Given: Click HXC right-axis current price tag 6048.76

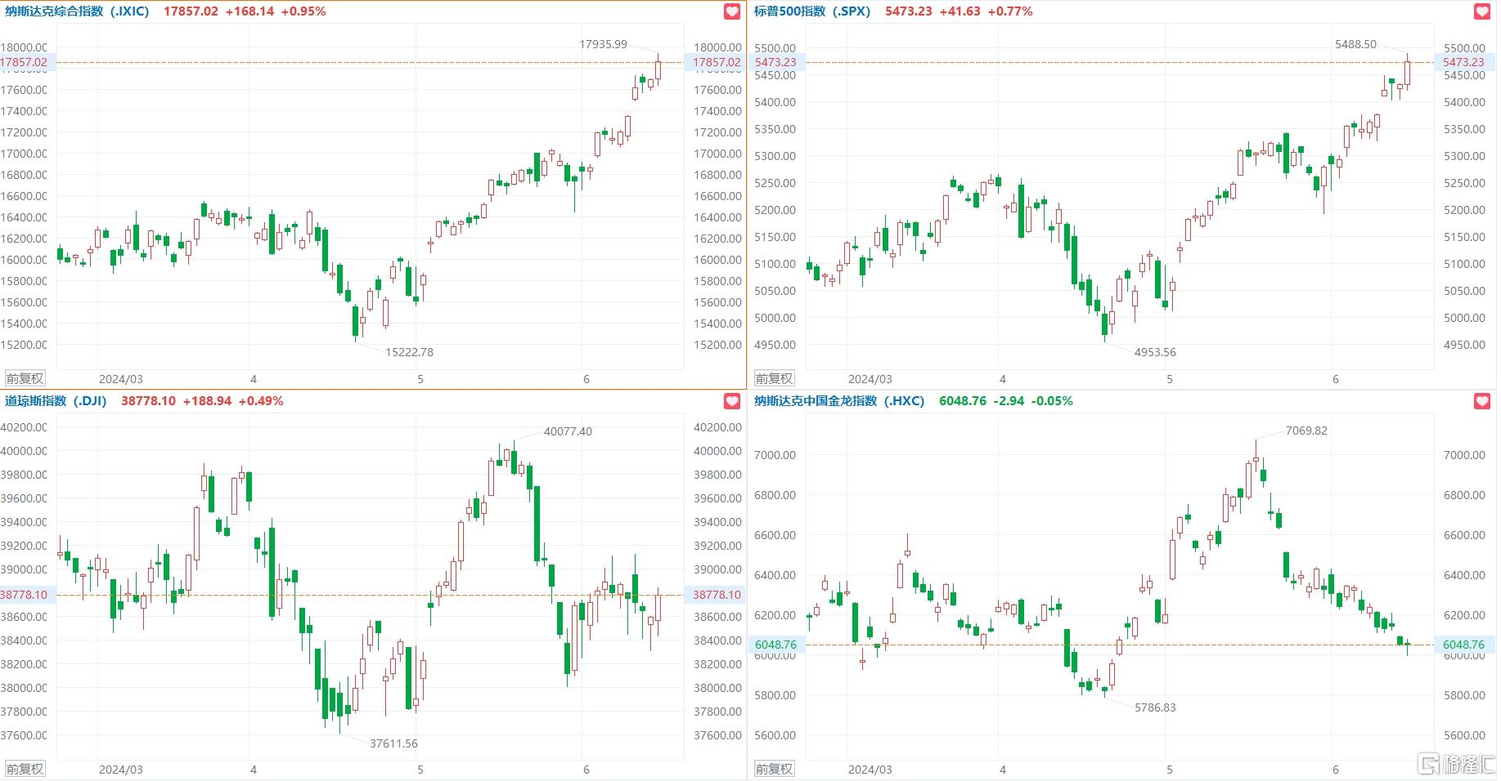Looking at the screenshot, I should click(1463, 645).
